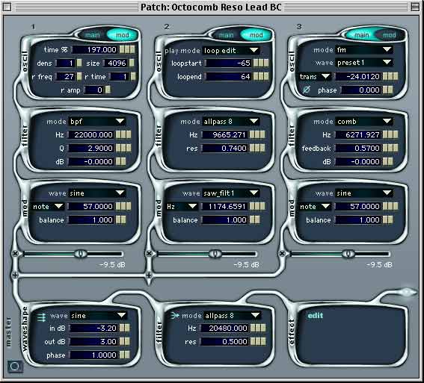Open the trans dropdown in oscil 3
424x383 pixels.
(x=315, y=77)
